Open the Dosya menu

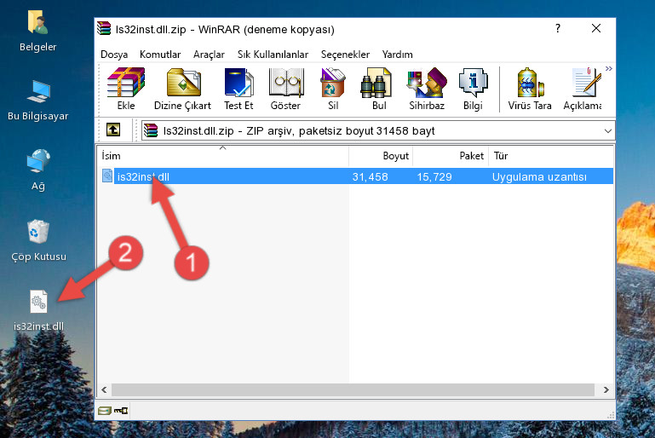(114, 55)
